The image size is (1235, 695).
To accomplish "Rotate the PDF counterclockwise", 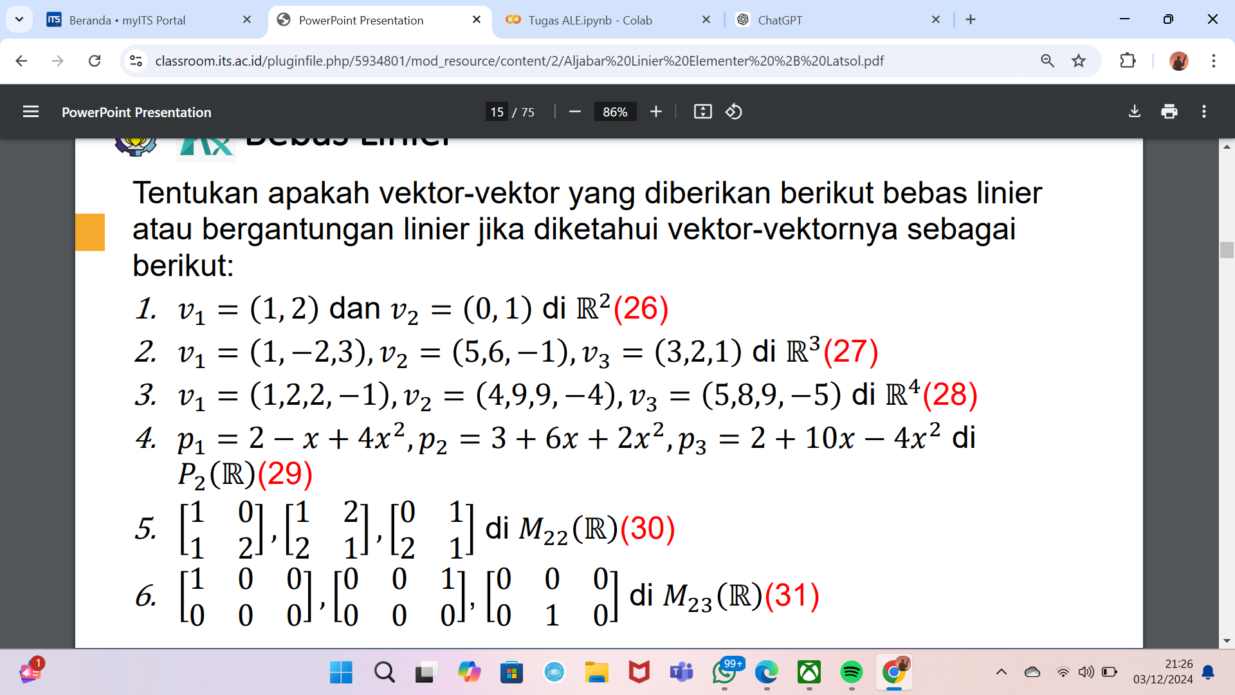I will (734, 112).
